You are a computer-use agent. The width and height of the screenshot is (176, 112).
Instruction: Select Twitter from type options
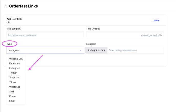13,73
